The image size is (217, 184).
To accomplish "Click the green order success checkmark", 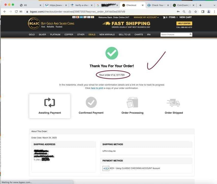I will click(x=112, y=53).
